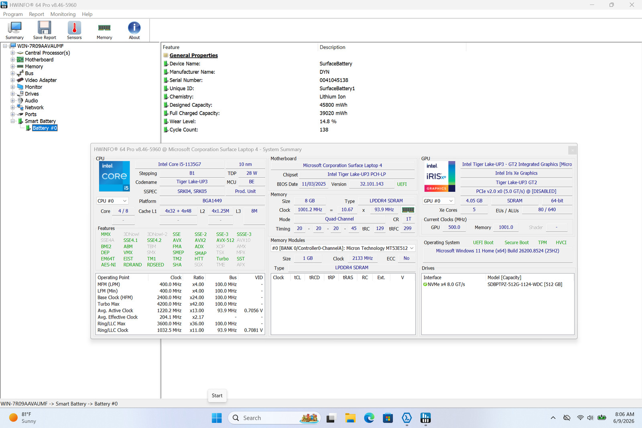Open the CPU #0 selector dropdown
The height and width of the screenshot is (428, 642).
point(112,201)
